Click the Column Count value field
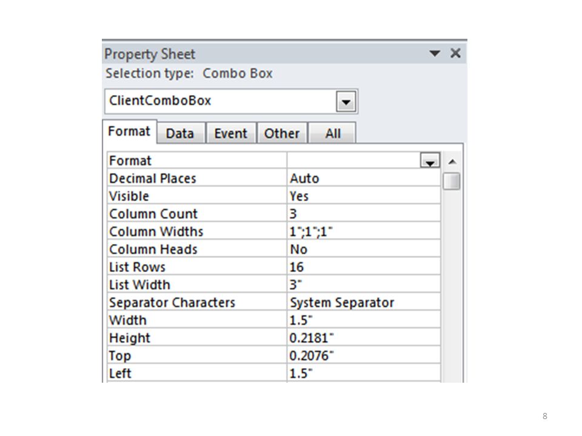This screenshot has height=436, width=582. 363,214
